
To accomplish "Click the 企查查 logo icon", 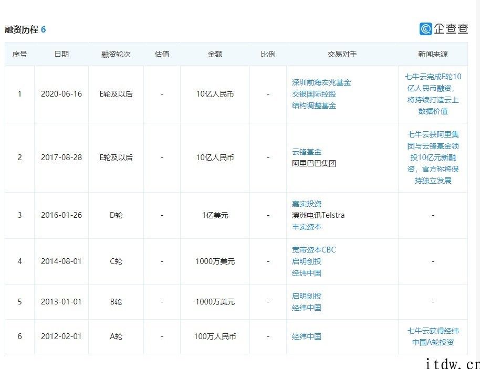I will (x=425, y=29).
